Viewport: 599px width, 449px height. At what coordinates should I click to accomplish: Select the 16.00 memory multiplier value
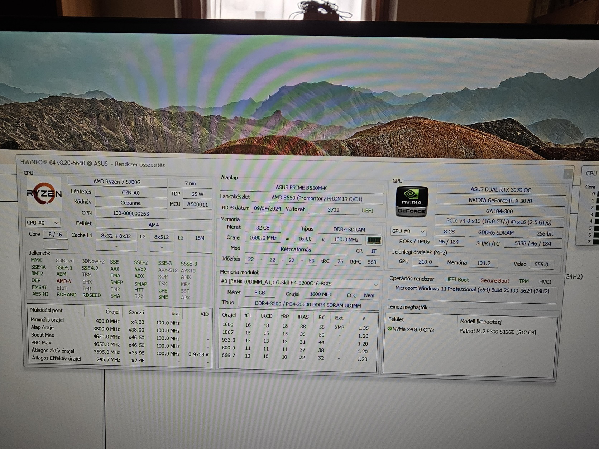click(305, 239)
